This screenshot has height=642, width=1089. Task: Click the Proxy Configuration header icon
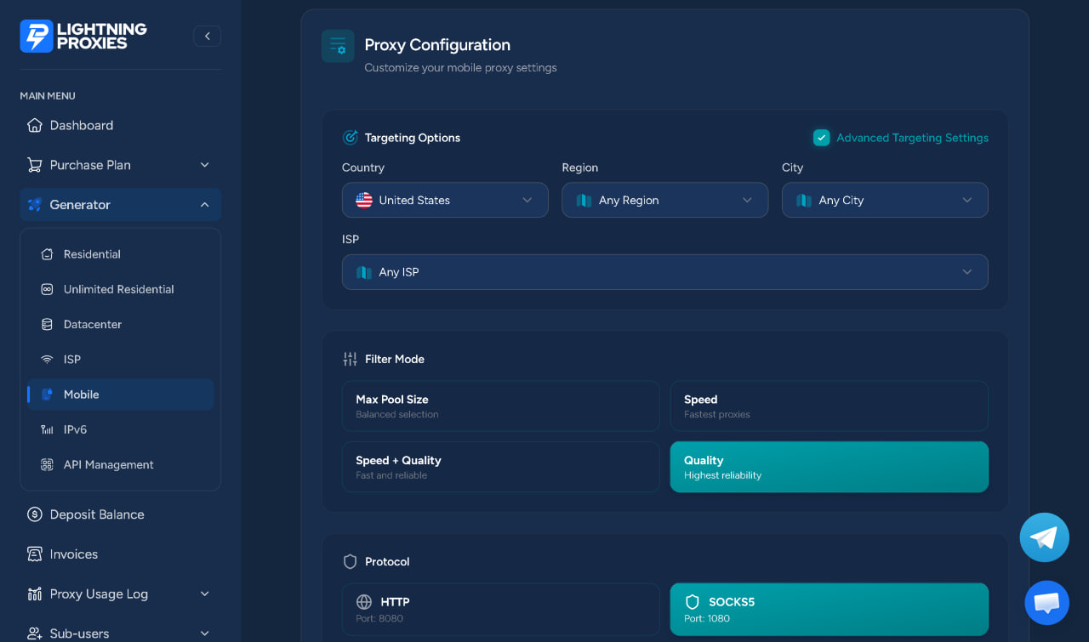338,46
